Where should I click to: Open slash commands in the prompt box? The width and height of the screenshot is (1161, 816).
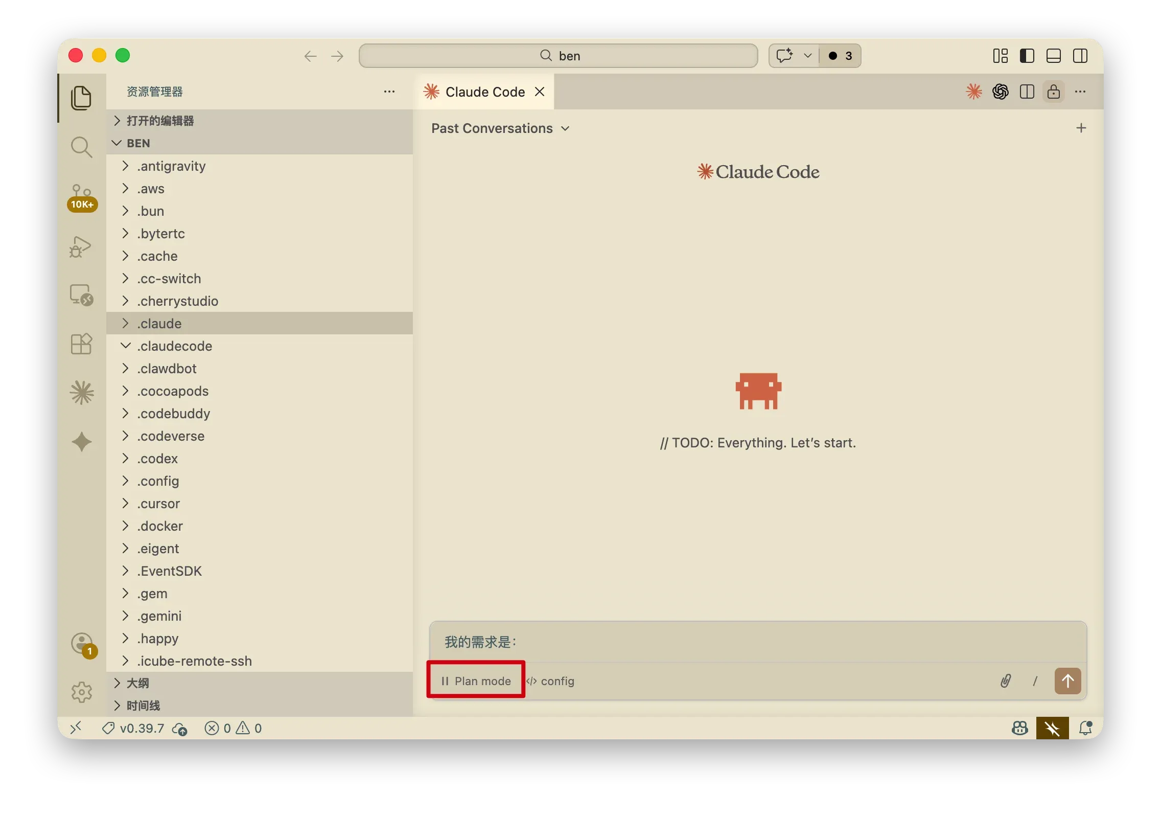(1035, 681)
